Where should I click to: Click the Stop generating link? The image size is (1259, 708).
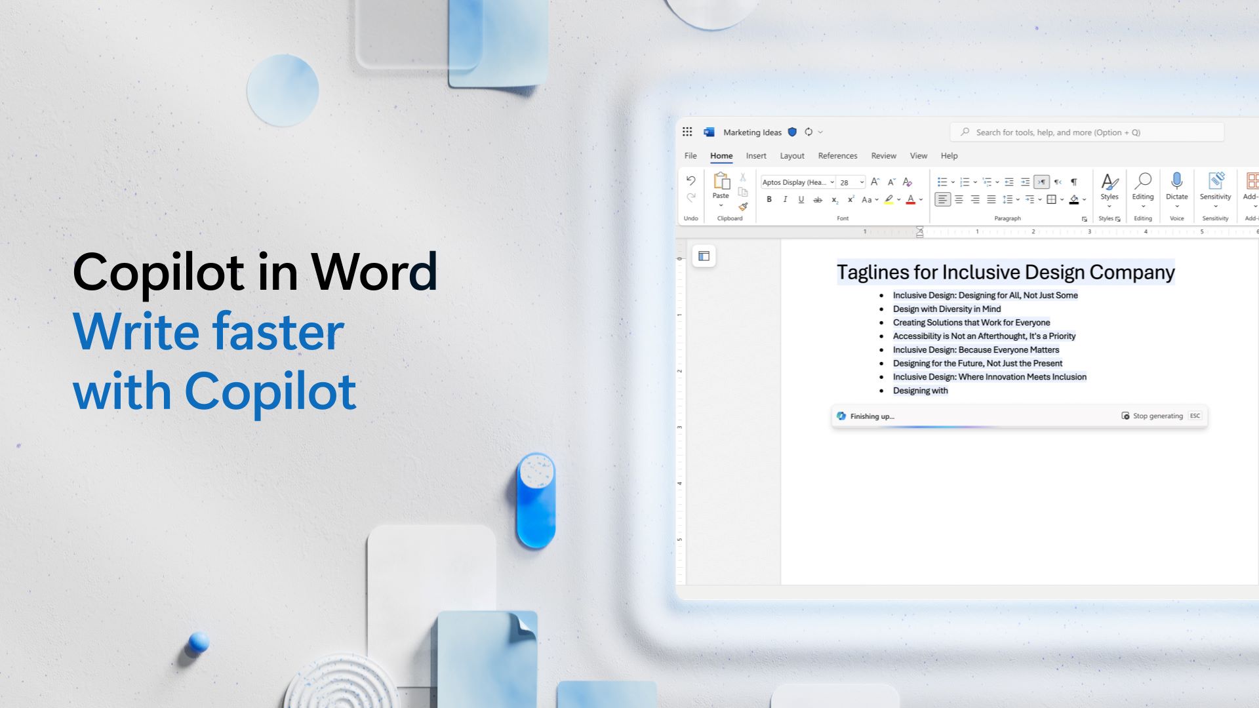pyautogui.click(x=1158, y=416)
